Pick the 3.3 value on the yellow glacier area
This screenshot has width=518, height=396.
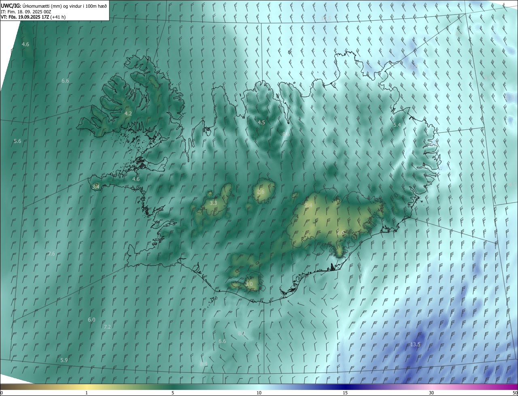[x=213, y=203]
